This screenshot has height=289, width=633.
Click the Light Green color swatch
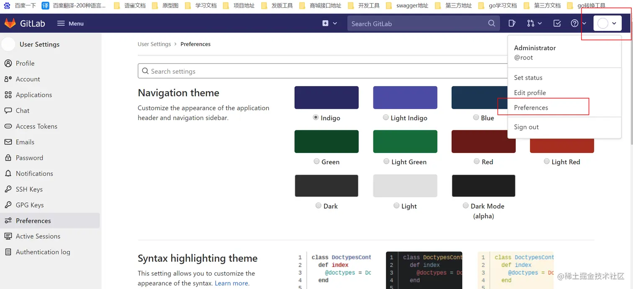coord(405,142)
